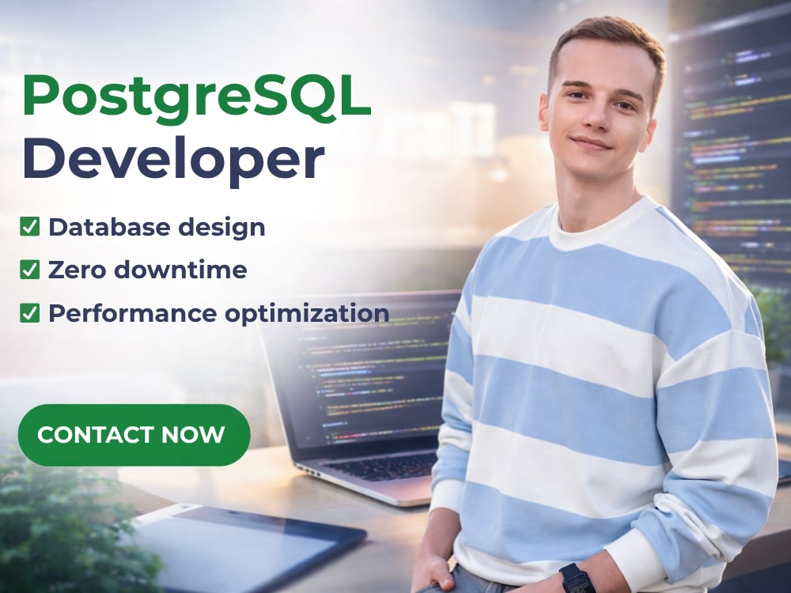Select the Developer heading text
This screenshot has width=791, height=593.
point(173,161)
